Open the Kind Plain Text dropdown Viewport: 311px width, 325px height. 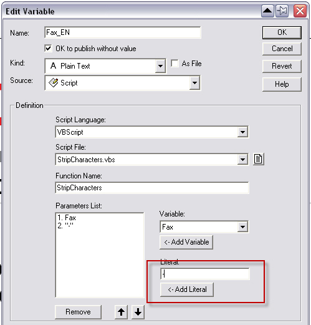160,66
